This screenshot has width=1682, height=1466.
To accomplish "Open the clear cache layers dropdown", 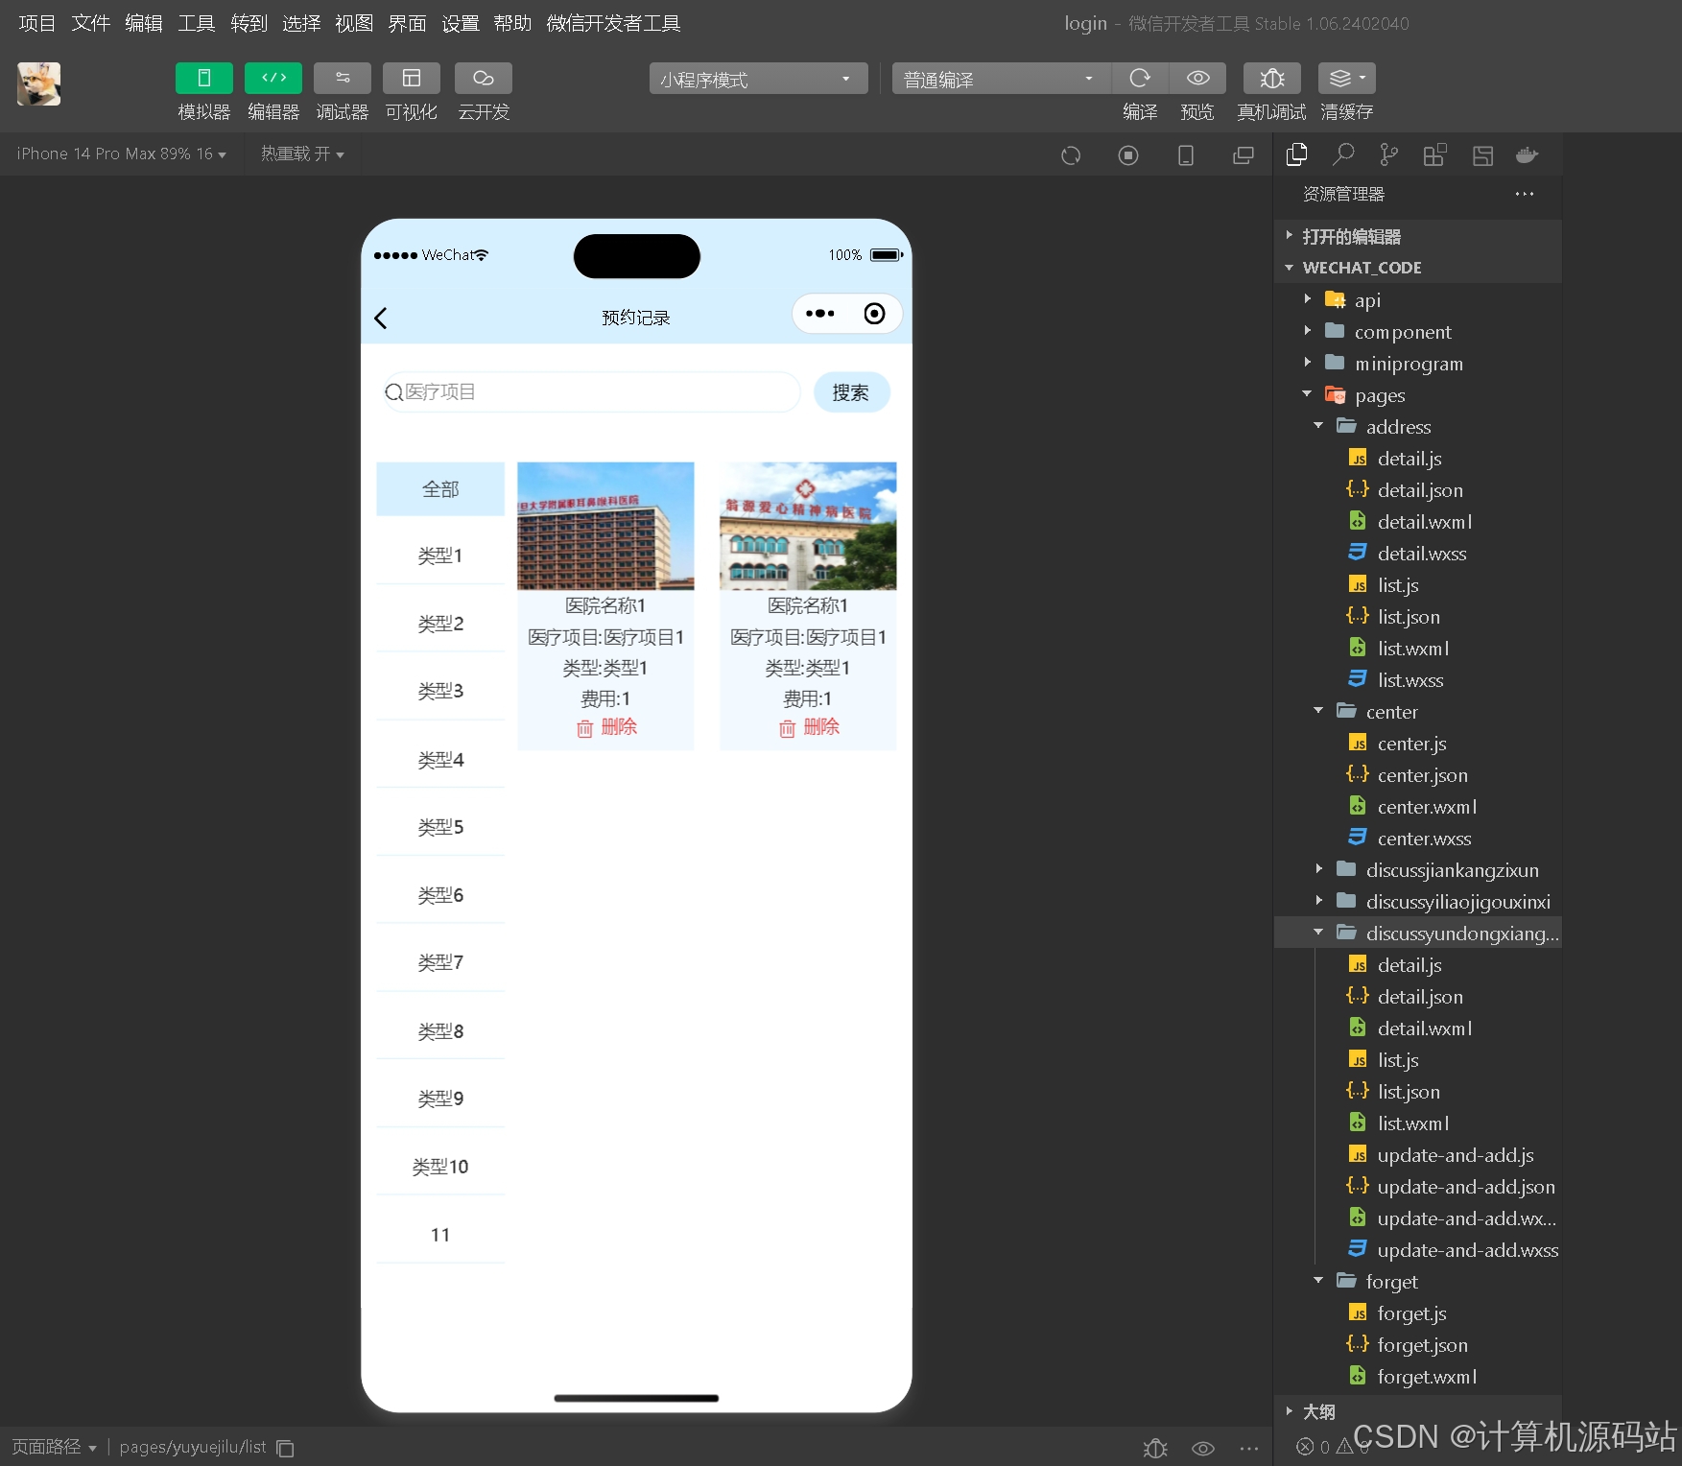I will [1347, 79].
